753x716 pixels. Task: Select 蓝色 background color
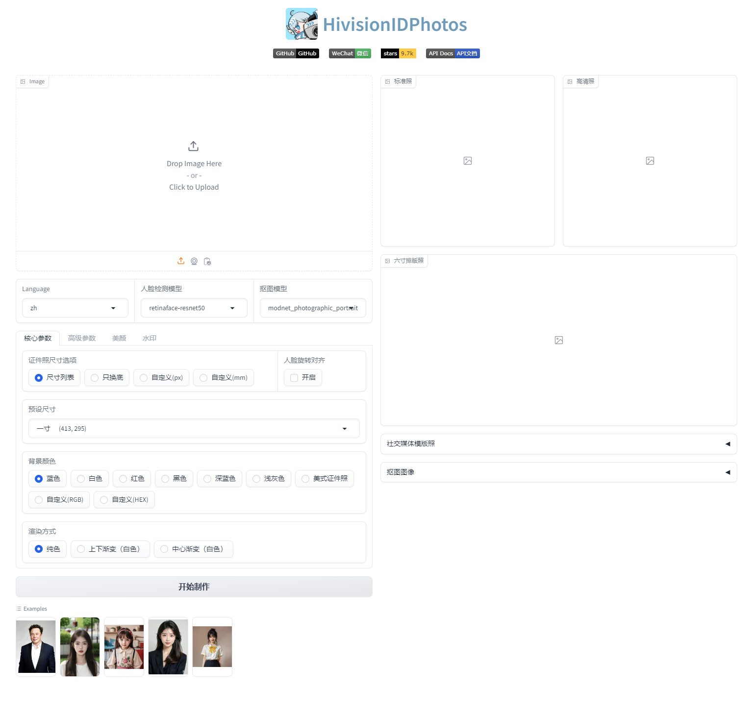[48, 478]
